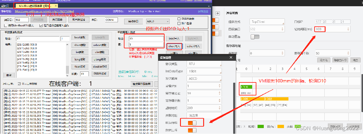Open the send order ABCD dropdown
This screenshot has width=363, height=134.
(204, 79)
